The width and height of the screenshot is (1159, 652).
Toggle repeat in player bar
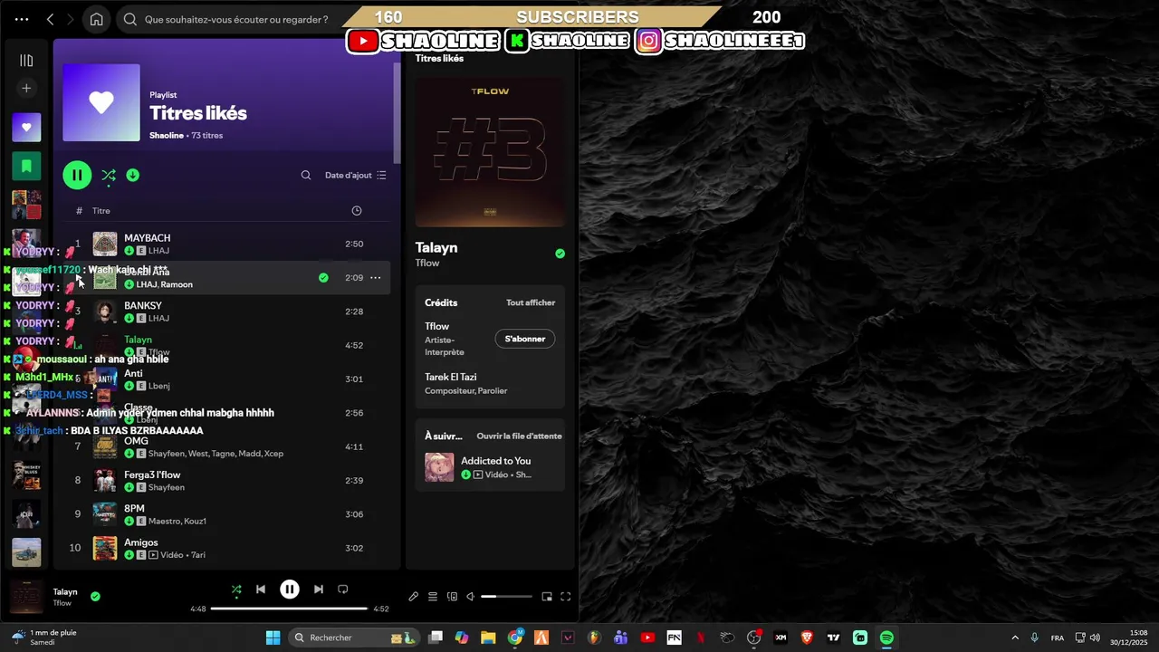coord(343,590)
